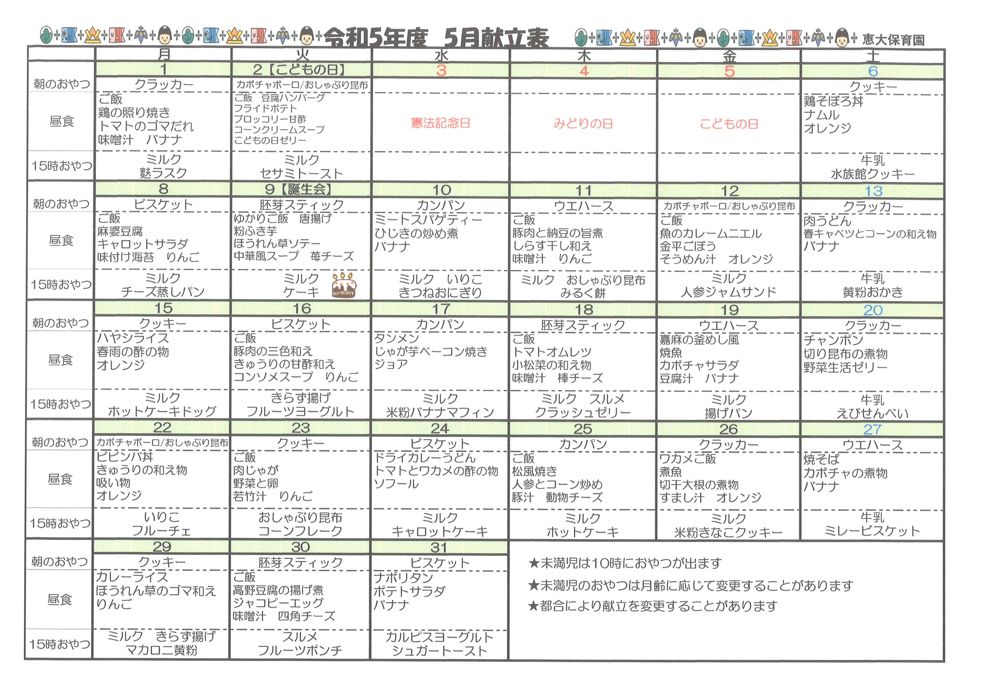Screen dimensions: 983x695
Task: Click the dessert こどもの日ゼリー
Action: [x=270, y=140]
